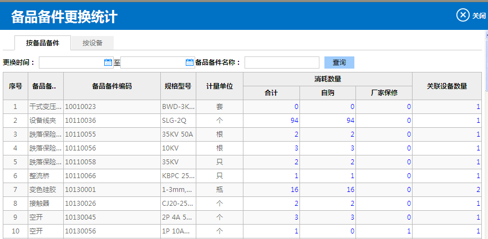Click the 计量单位 column header

point(220,86)
